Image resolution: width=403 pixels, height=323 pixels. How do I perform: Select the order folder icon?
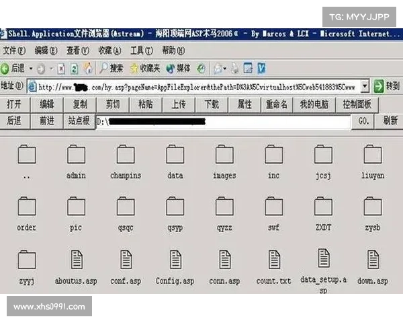(27, 207)
